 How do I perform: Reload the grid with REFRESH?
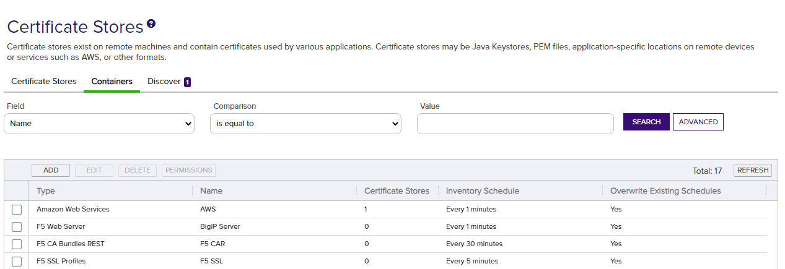click(x=753, y=170)
